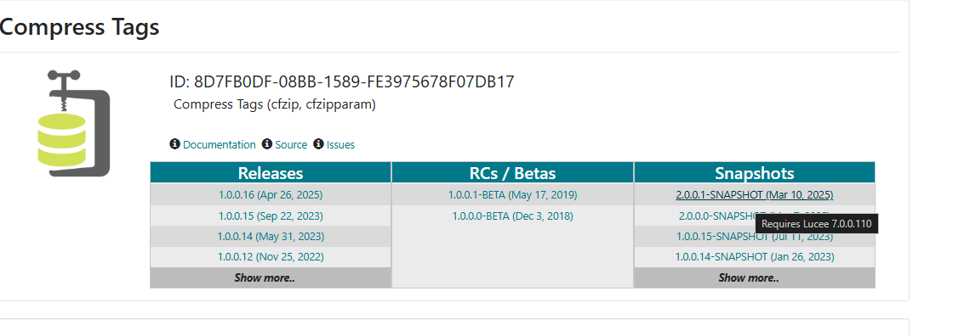Click the info icon beside Documentation

coord(175,144)
